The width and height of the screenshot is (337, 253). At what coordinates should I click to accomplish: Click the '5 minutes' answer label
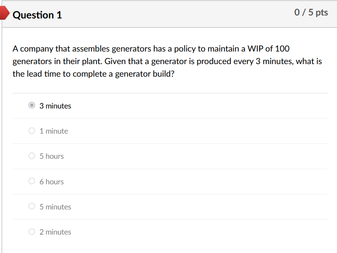[x=55, y=207]
